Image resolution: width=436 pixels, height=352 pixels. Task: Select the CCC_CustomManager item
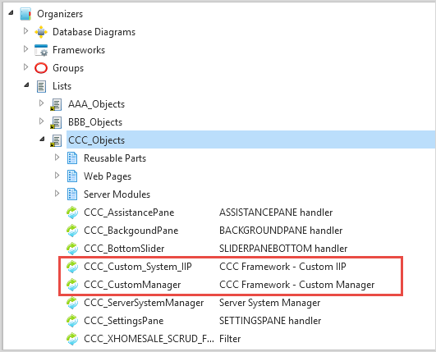pyautogui.click(x=132, y=285)
